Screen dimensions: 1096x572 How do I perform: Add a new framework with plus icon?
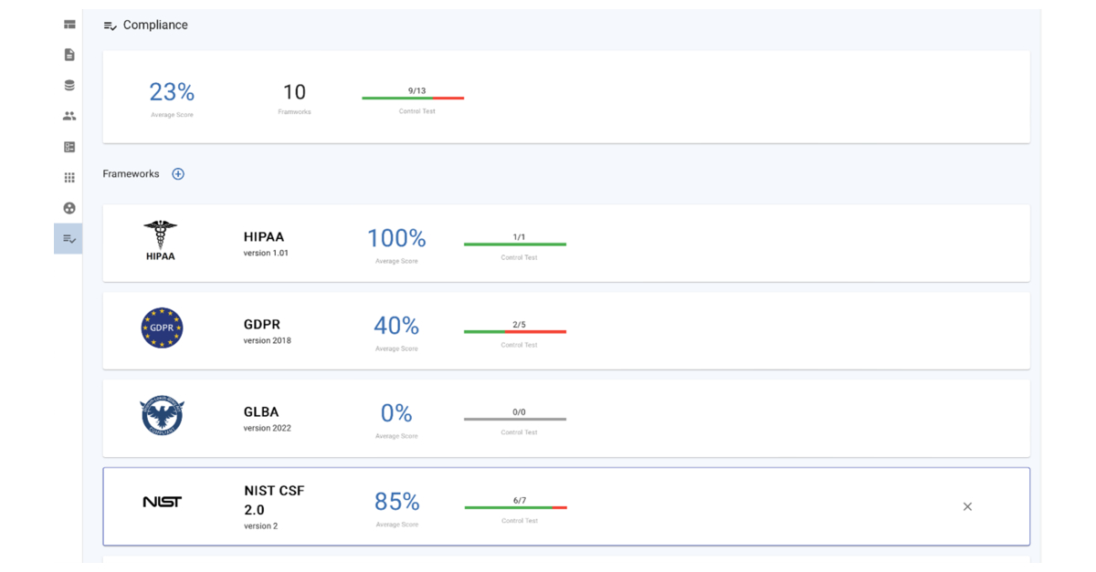click(178, 174)
